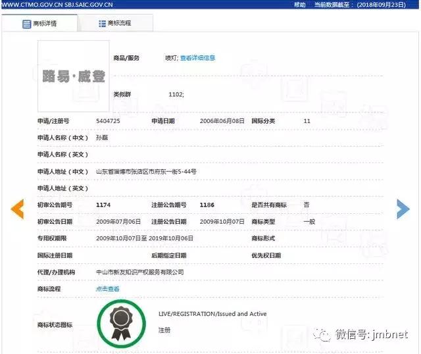Select the 喷灯 goods text
421x354 pixels.
[171, 58]
